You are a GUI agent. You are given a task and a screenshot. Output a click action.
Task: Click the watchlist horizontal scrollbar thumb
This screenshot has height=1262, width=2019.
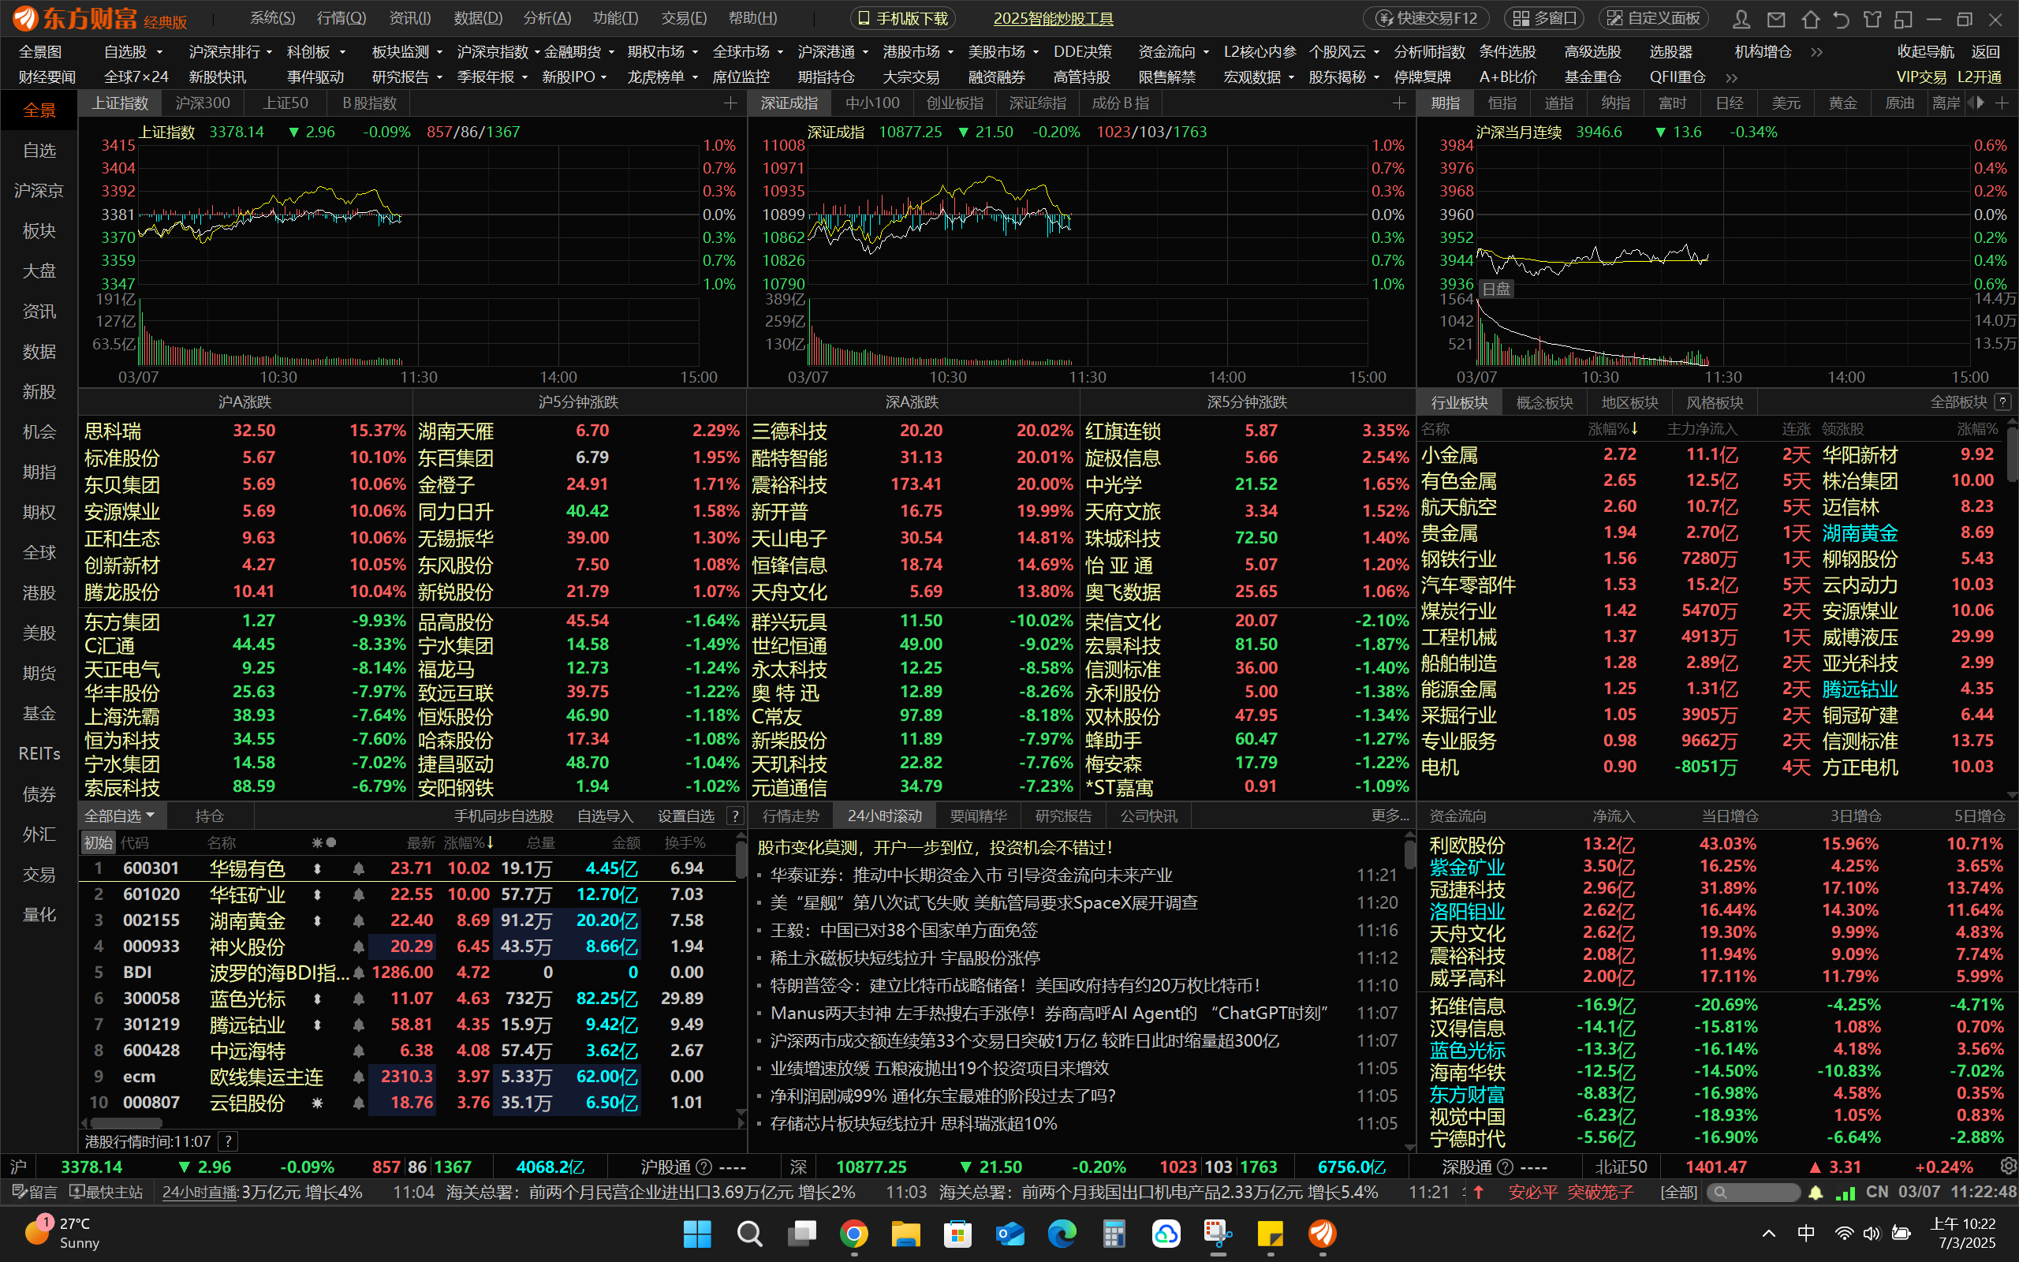(125, 1123)
